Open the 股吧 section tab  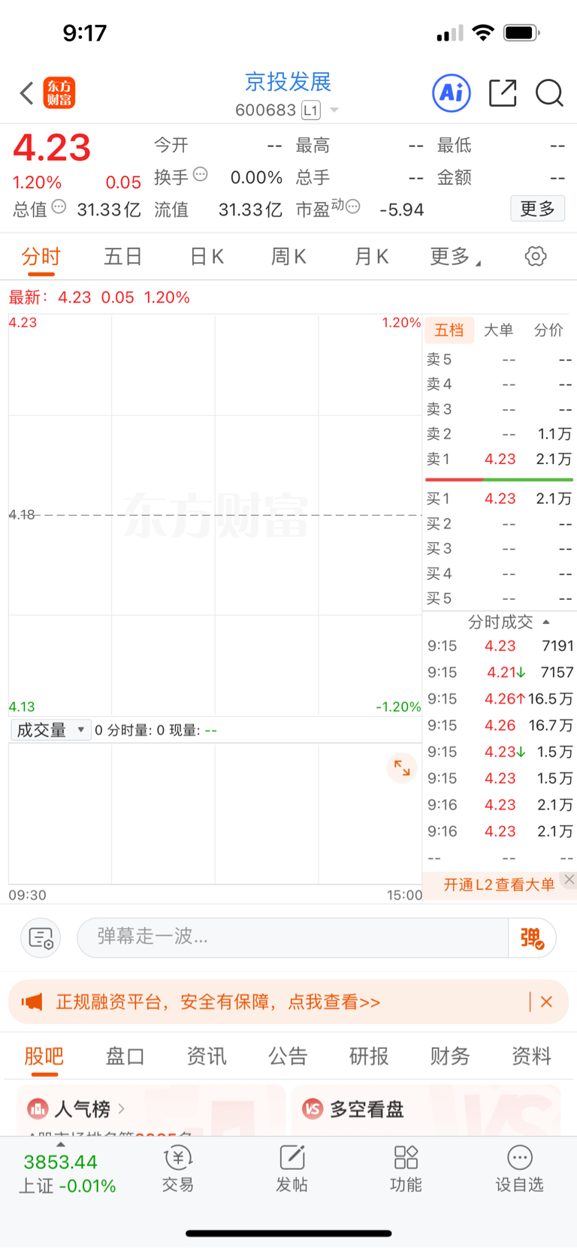click(44, 1057)
